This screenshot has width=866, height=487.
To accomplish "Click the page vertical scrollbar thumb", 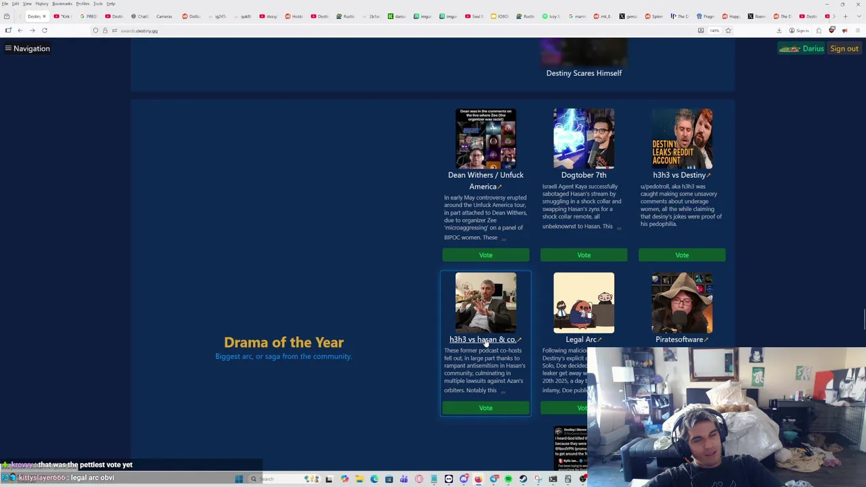I will coord(863,318).
